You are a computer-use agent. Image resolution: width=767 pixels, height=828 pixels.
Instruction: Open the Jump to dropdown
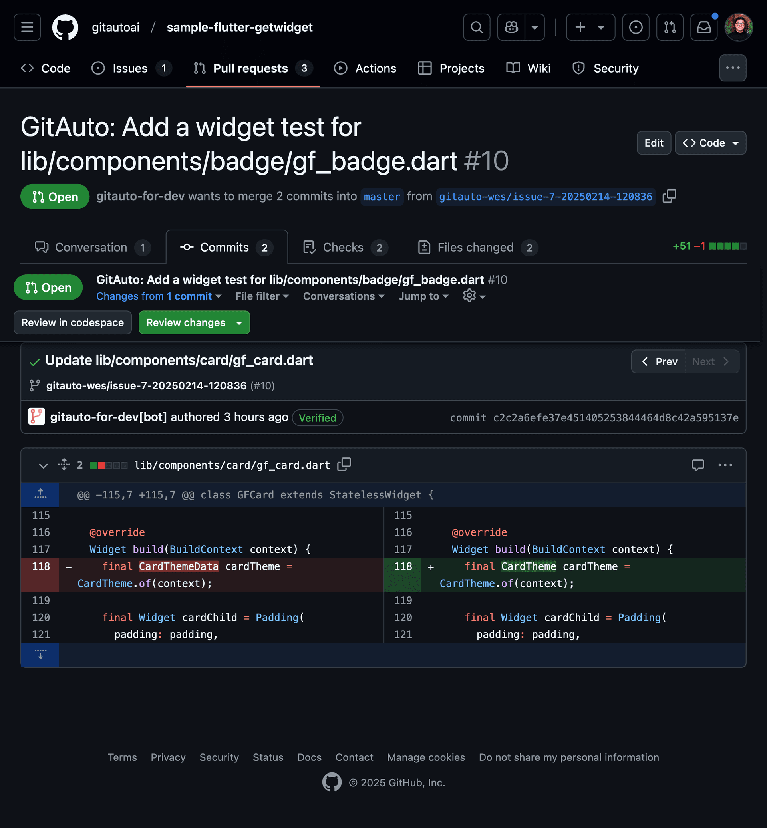coord(423,296)
